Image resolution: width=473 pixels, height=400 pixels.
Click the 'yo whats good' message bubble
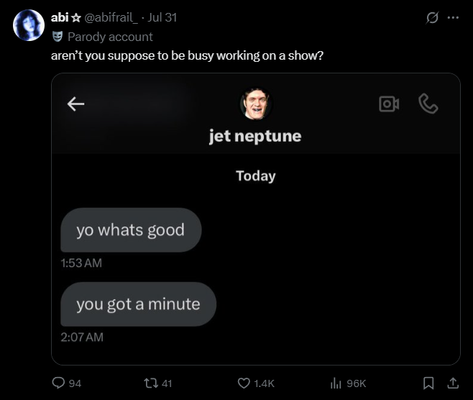point(130,230)
